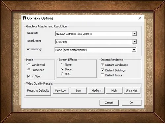Select None under Screen Effects
Image resolution: width=165 pixels, height=124 pixels.
[x=62, y=64]
